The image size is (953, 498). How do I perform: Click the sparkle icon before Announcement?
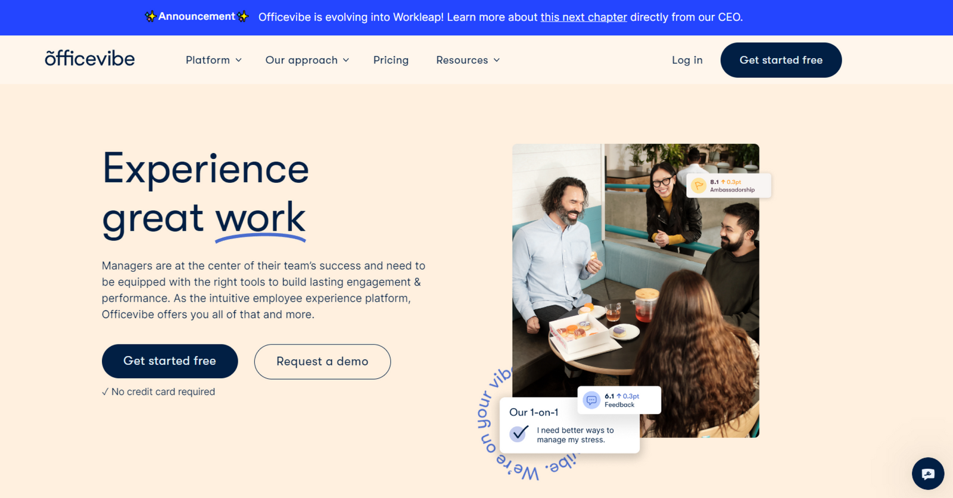tap(151, 17)
